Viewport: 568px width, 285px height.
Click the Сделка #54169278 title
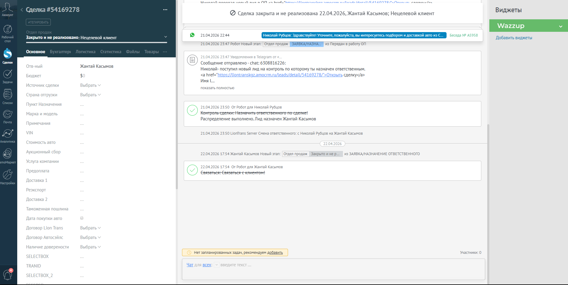click(53, 10)
